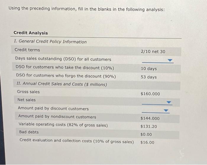
Task: Select the Gross sales row label
Action: 28,92
